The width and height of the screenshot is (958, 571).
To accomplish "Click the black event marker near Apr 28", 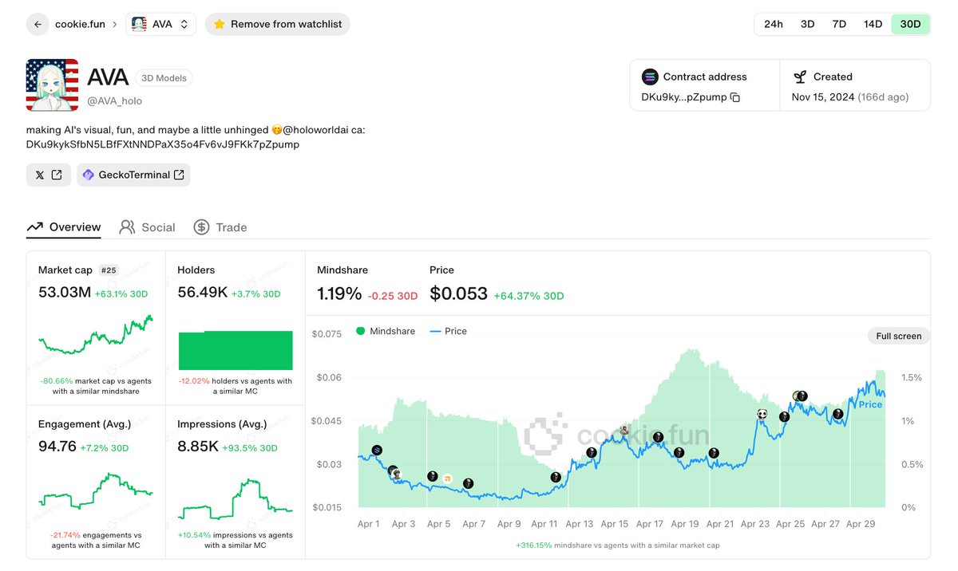I will pos(838,414).
